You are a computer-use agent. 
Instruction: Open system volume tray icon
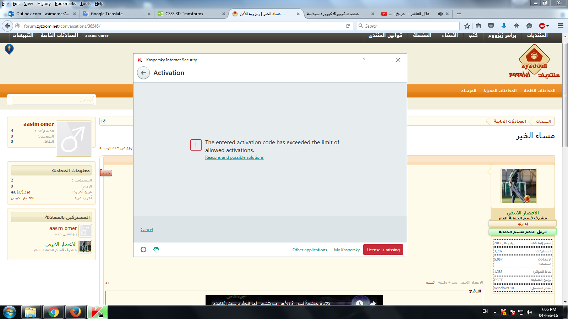[x=529, y=312]
